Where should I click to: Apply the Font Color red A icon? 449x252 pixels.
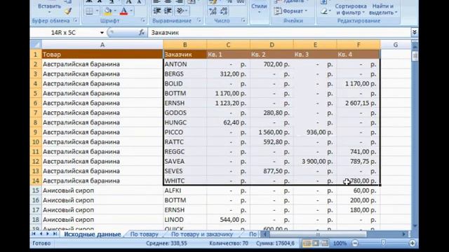tap(124, 11)
